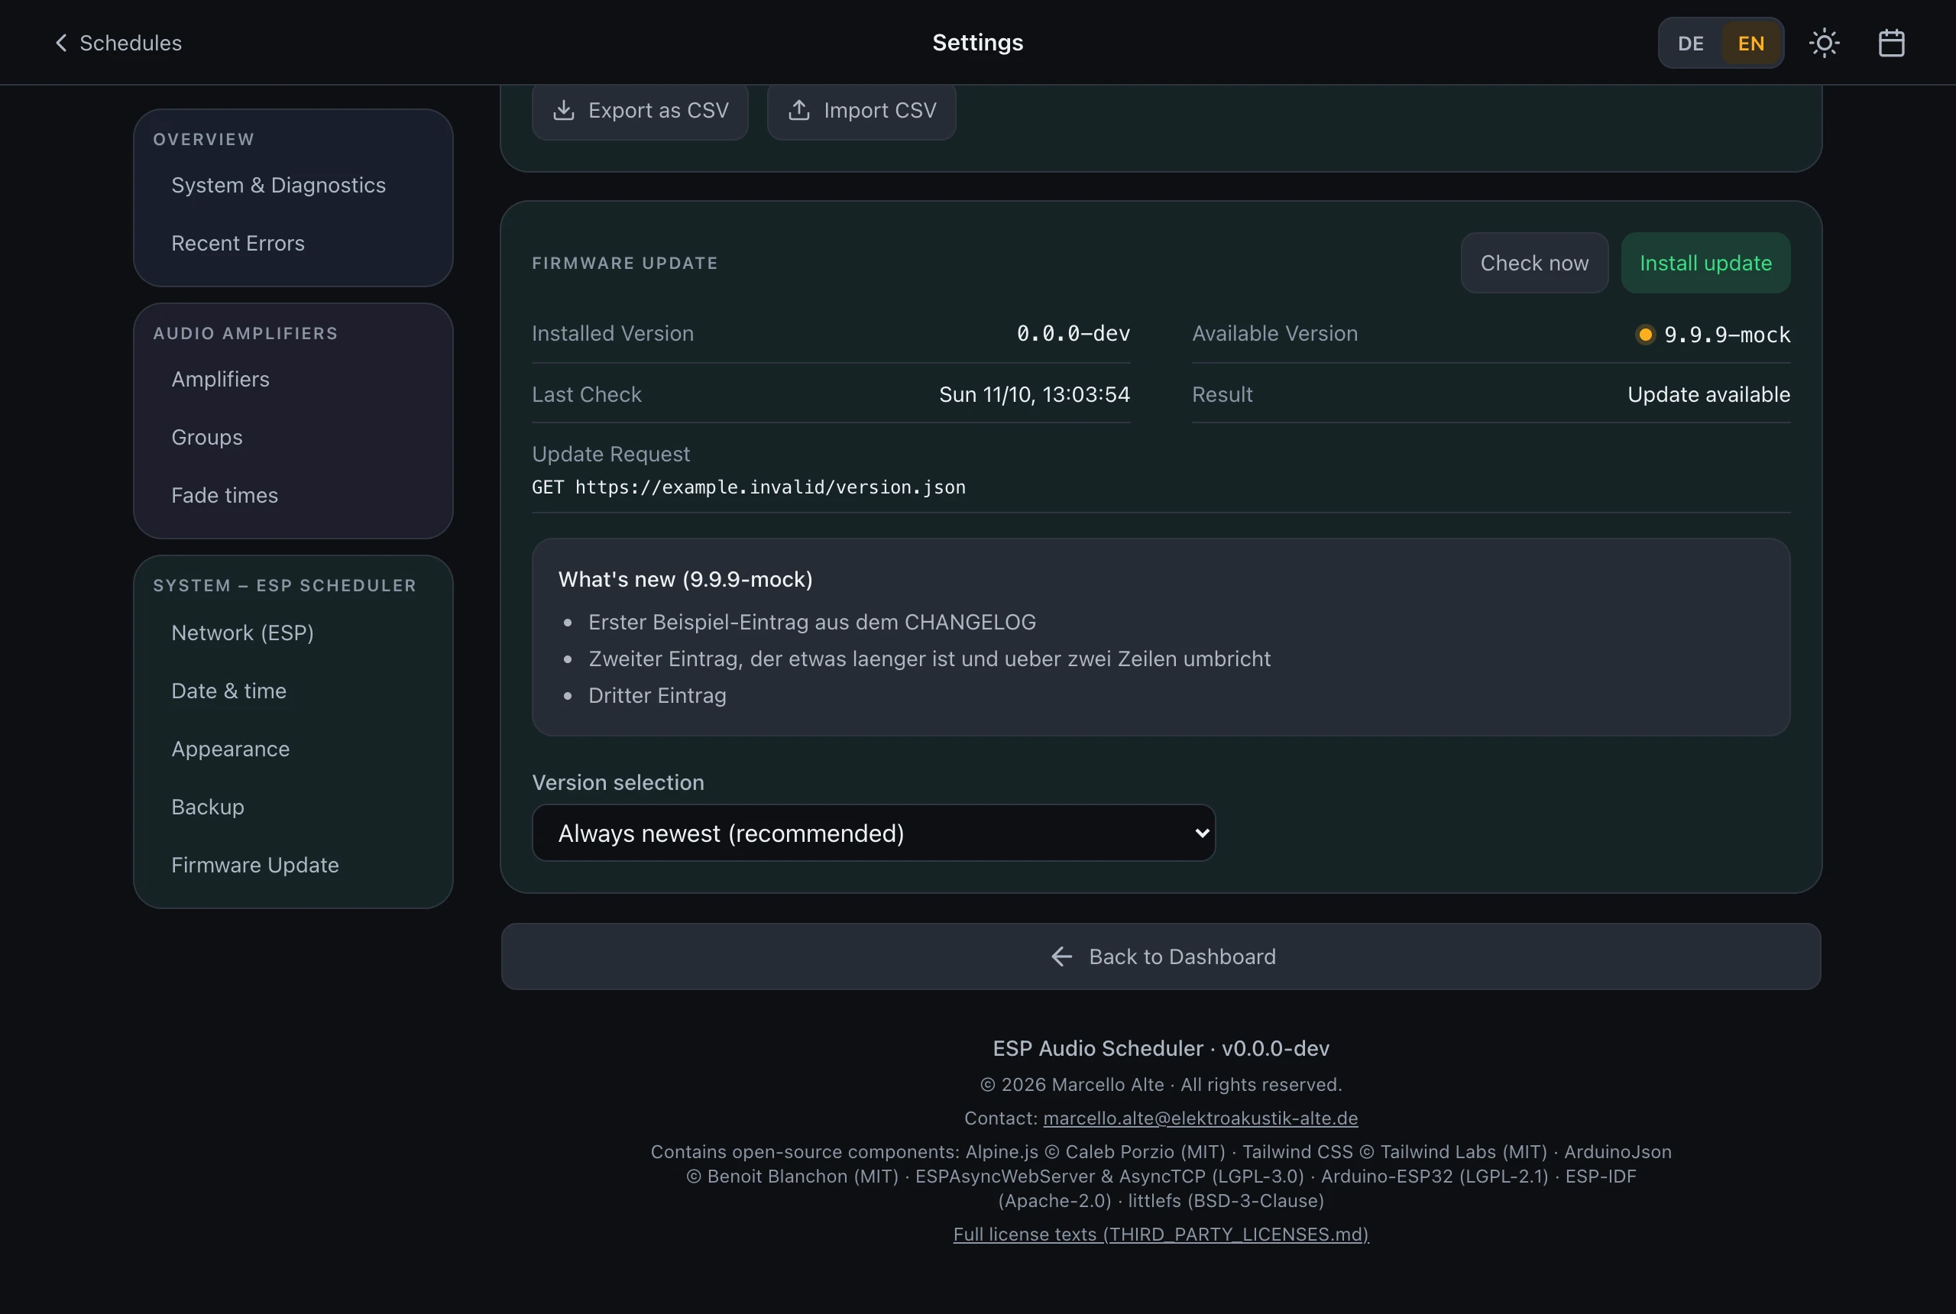
Task: Click the Check now button
Action: point(1534,263)
